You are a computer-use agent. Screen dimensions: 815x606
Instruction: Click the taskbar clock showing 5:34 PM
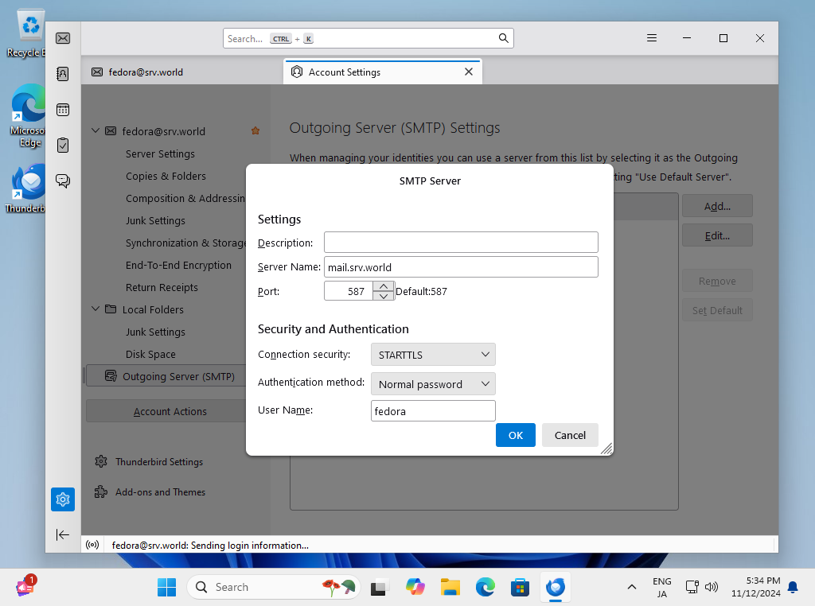756,587
